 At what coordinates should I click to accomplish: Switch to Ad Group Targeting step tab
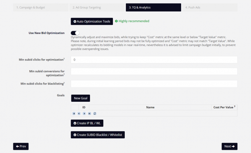(x=97, y=8)
